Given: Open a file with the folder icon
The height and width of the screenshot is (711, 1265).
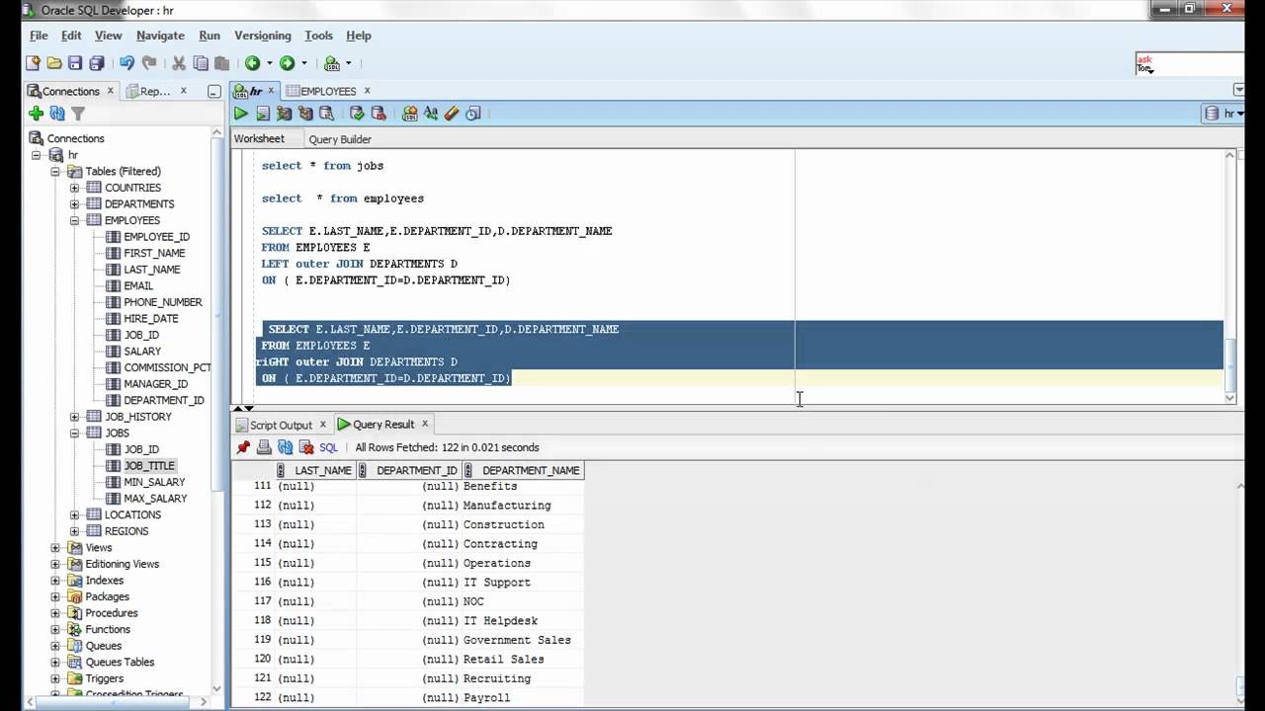Looking at the screenshot, I should 54,63.
